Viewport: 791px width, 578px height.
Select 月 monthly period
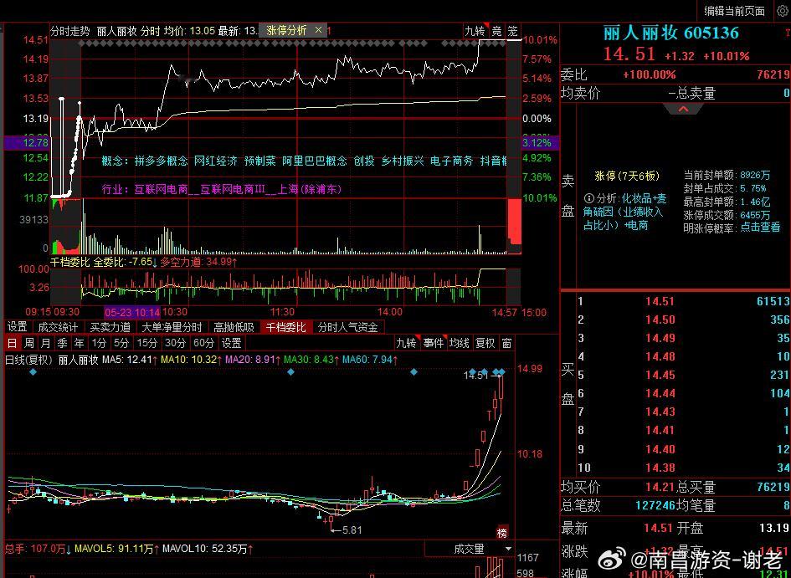[45, 343]
